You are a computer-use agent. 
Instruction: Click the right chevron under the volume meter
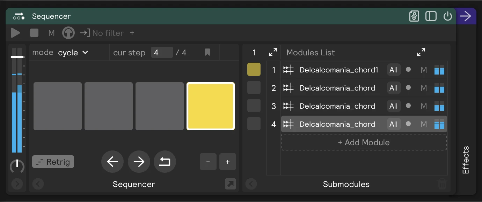(x=17, y=184)
